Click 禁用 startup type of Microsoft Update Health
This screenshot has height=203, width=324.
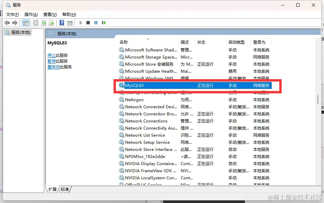tap(232, 71)
